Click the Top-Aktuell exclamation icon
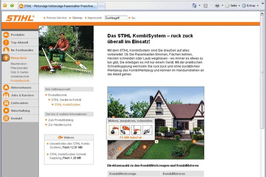Image resolution: width=266 pixels, height=177 pixels. [x=6, y=43]
